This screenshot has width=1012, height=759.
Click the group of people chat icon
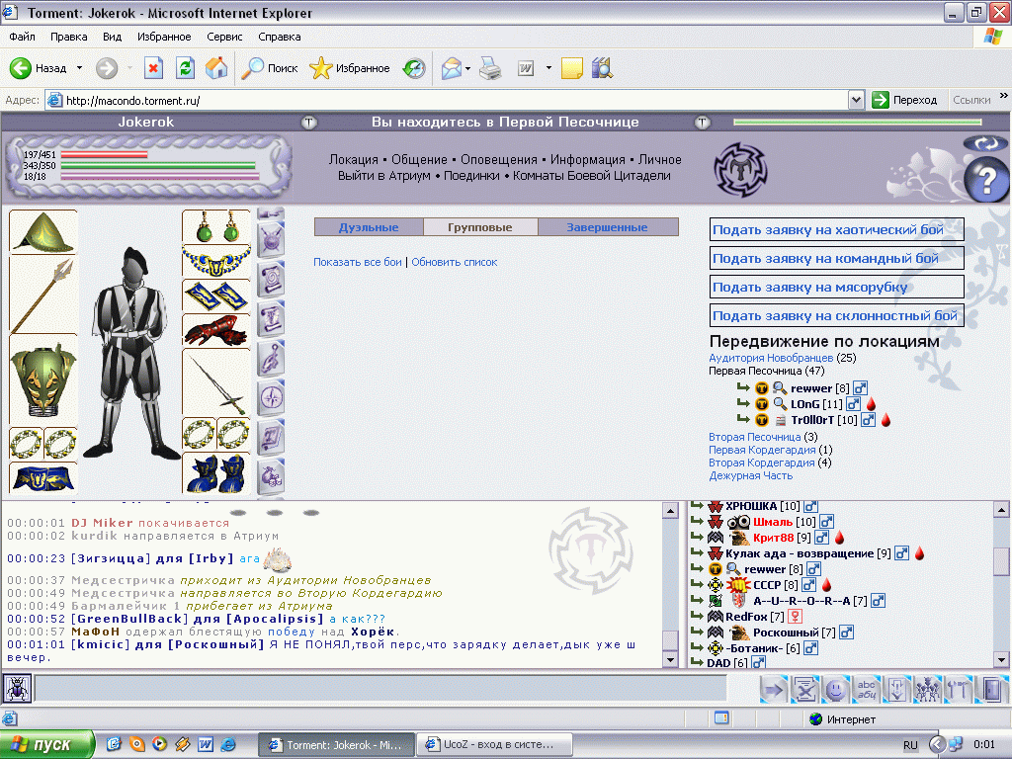pos(928,690)
